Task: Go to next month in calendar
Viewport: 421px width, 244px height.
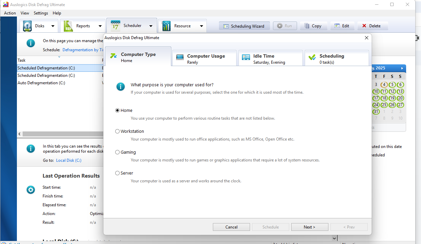Action: click(x=402, y=68)
